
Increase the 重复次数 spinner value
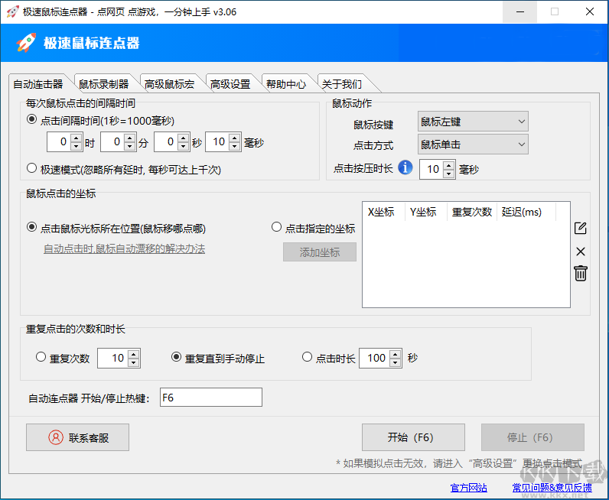point(134,354)
